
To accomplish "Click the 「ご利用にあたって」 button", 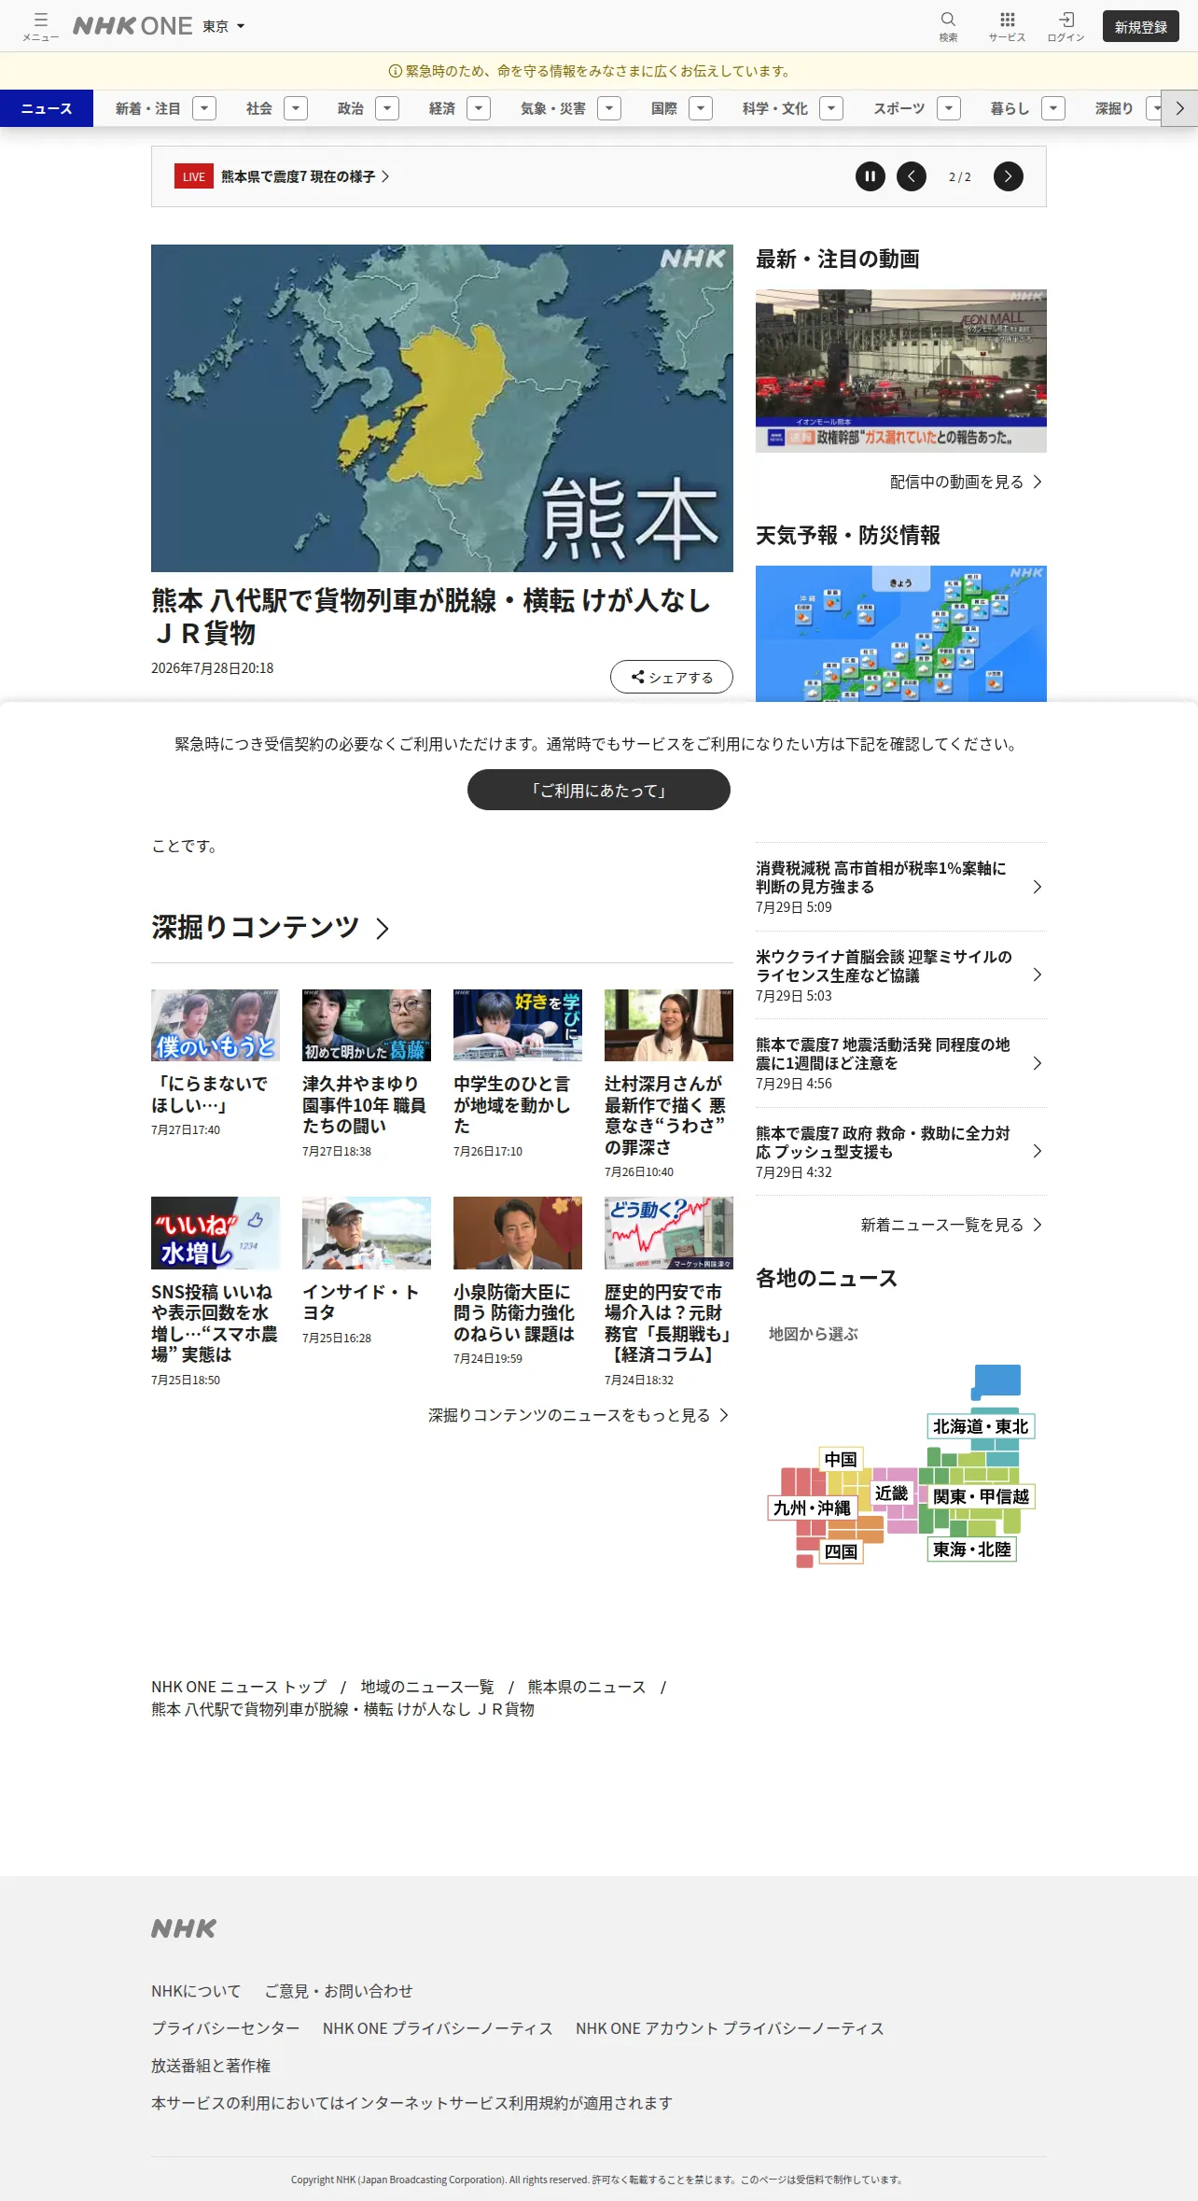I will click(x=599, y=790).
